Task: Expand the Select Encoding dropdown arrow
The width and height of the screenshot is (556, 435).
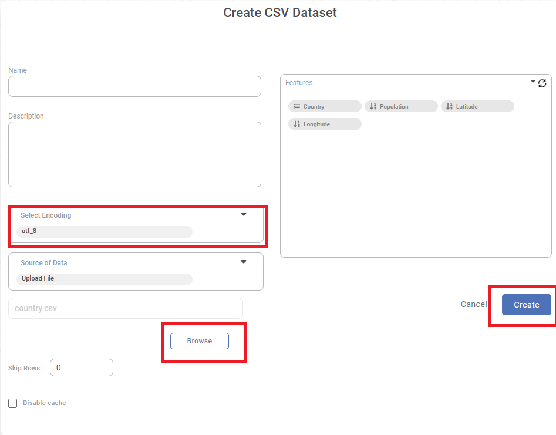Action: click(x=244, y=214)
